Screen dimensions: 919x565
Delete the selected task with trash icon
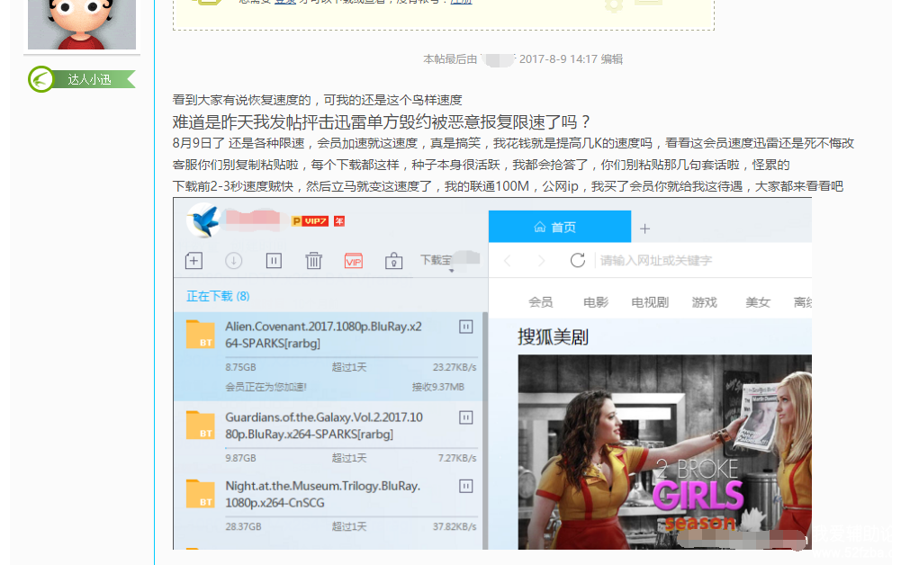click(x=313, y=260)
